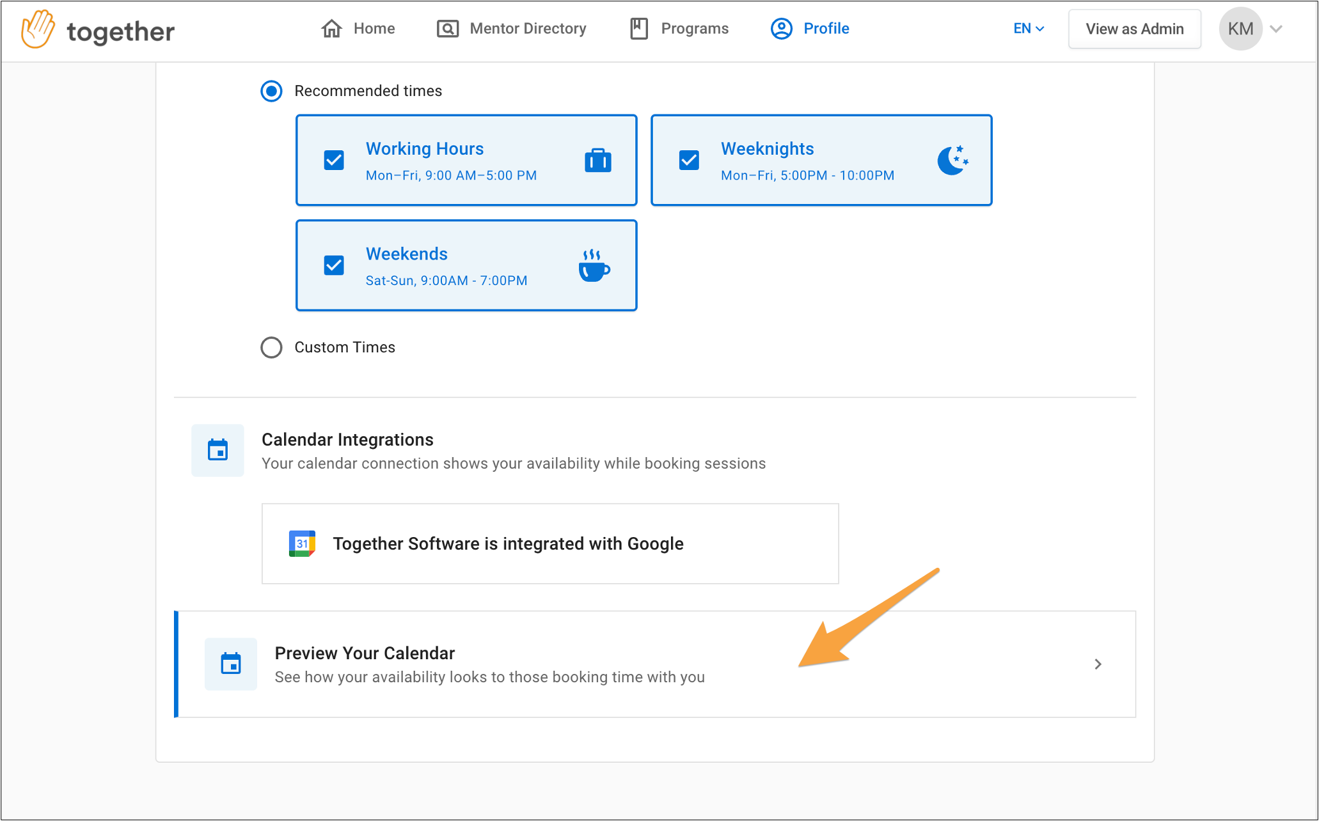
Task: Click the Together hand logo
Action: [x=38, y=29]
